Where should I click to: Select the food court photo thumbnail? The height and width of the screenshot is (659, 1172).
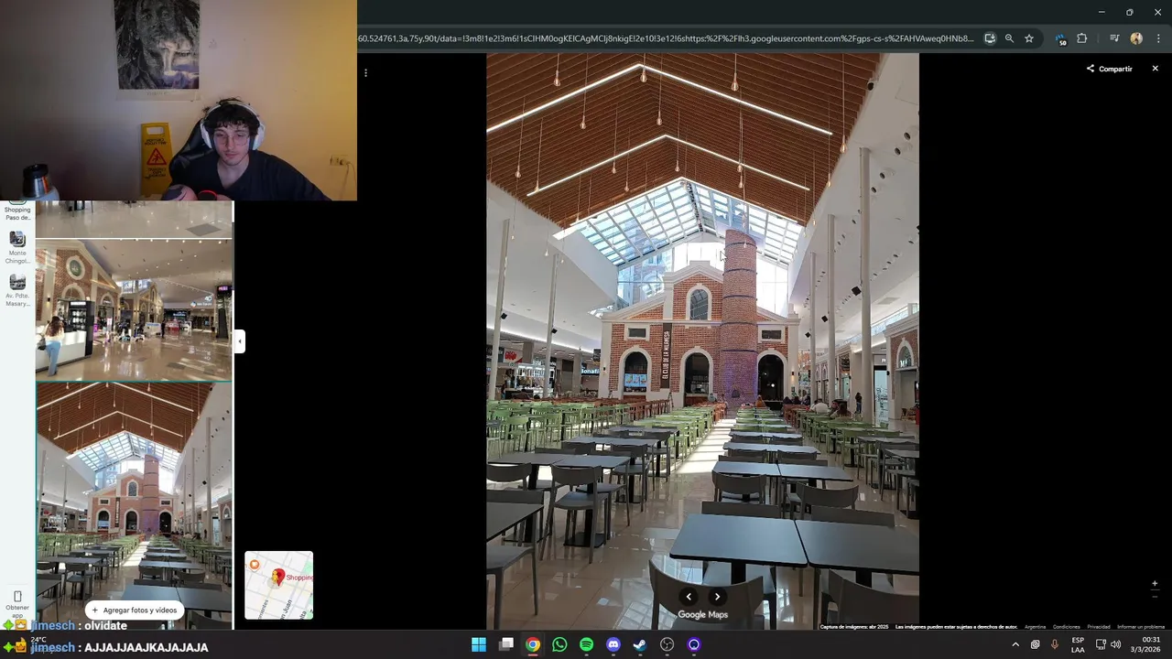(x=134, y=505)
